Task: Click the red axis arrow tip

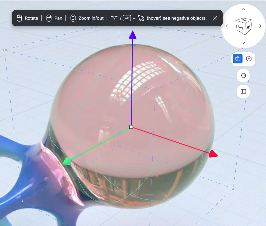Action: [x=214, y=154]
